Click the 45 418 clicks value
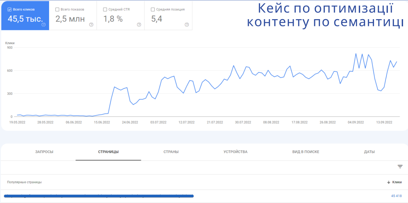The width and height of the screenshot is (408, 203). point(396,196)
